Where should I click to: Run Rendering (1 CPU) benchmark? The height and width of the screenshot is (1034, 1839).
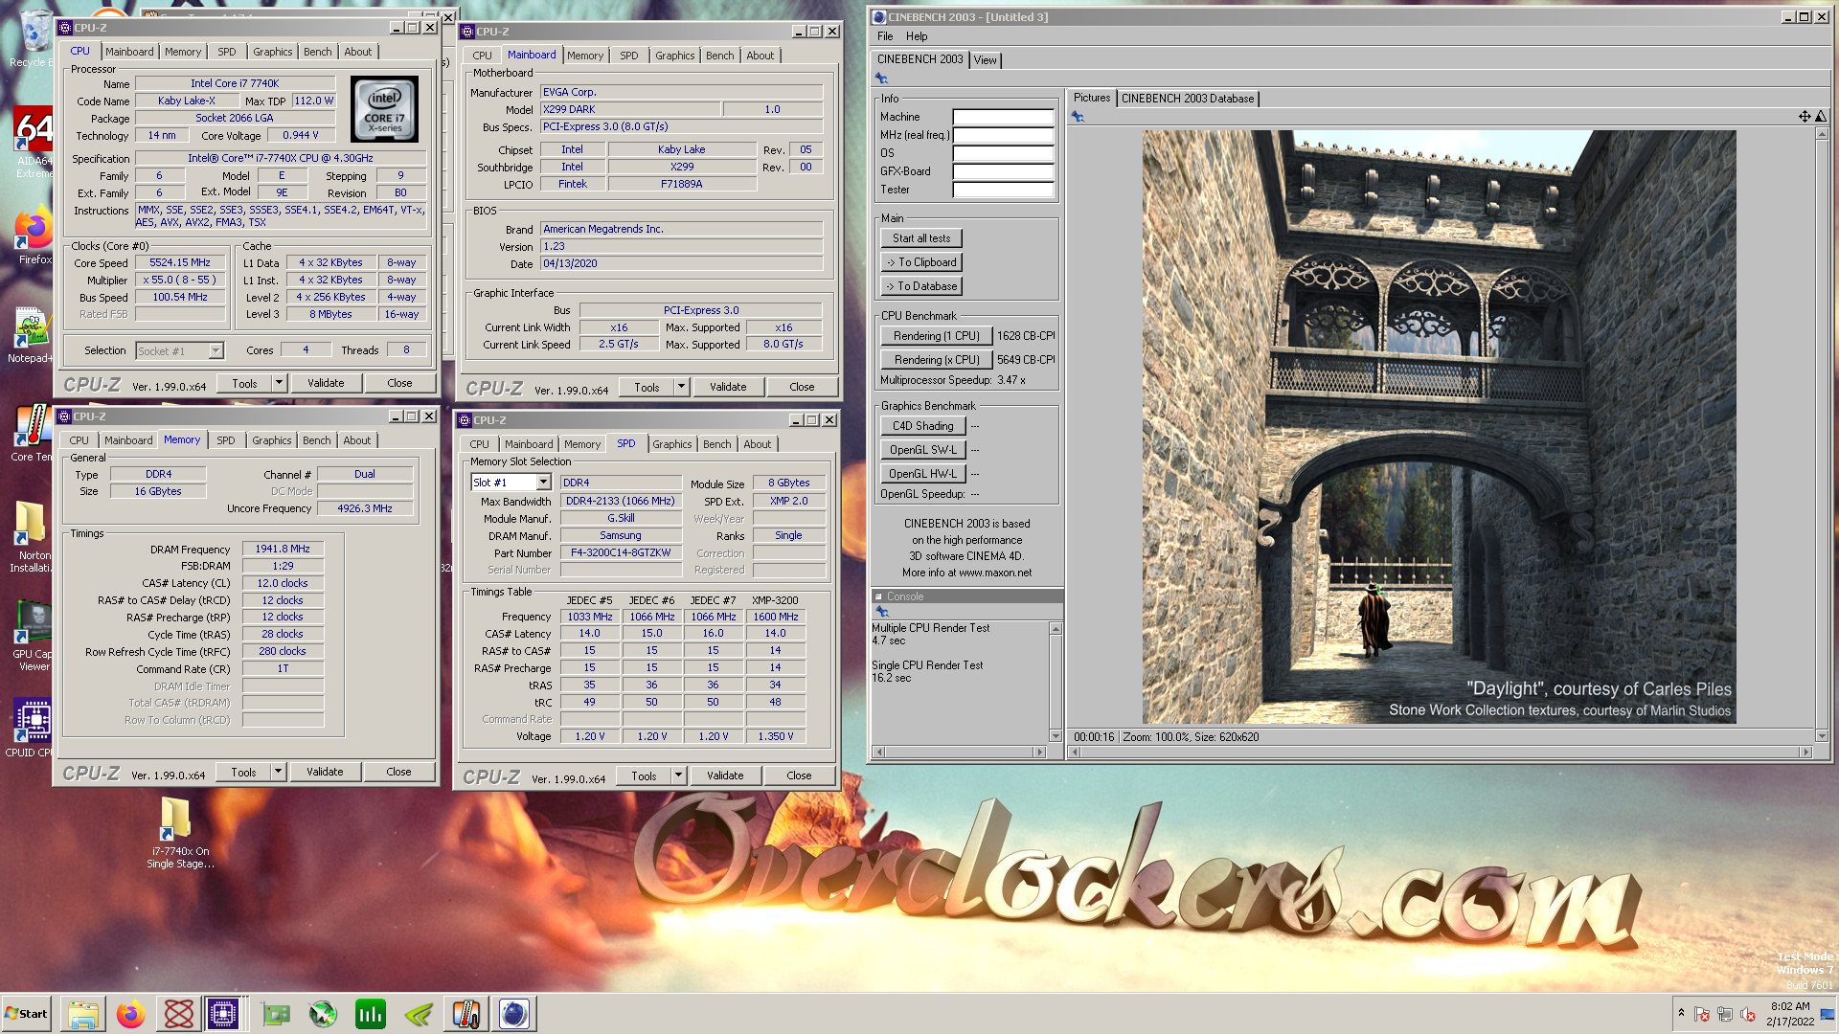click(x=936, y=336)
